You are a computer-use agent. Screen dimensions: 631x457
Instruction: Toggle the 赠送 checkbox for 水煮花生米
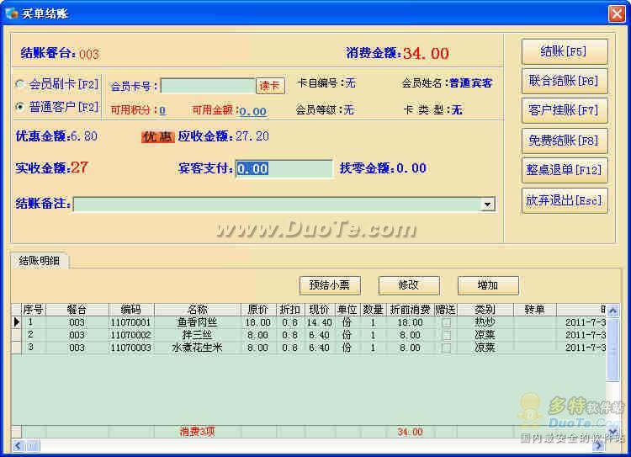(x=446, y=348)
